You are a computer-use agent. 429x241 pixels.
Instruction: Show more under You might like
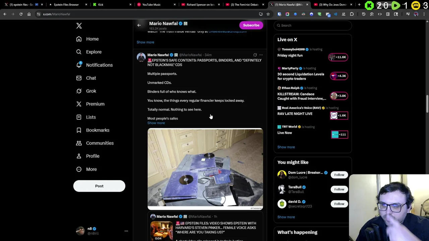(x=286, y=217)
